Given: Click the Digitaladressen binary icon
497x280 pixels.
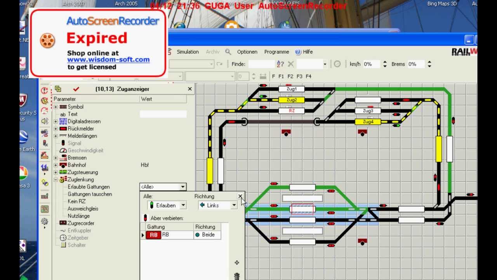Looking at the screenshot, I should (x=63, y=121).
